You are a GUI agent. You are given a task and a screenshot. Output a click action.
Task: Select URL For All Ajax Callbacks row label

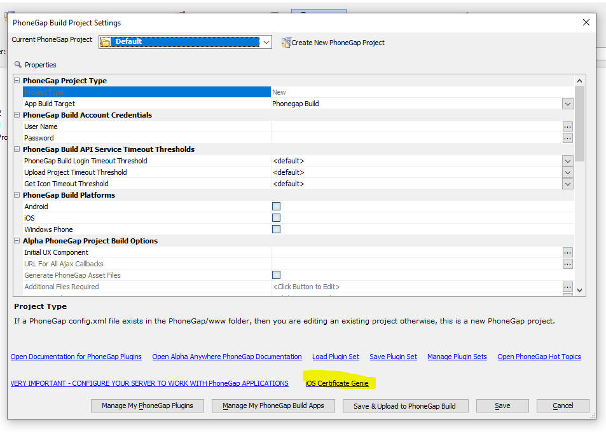[64, 264]
